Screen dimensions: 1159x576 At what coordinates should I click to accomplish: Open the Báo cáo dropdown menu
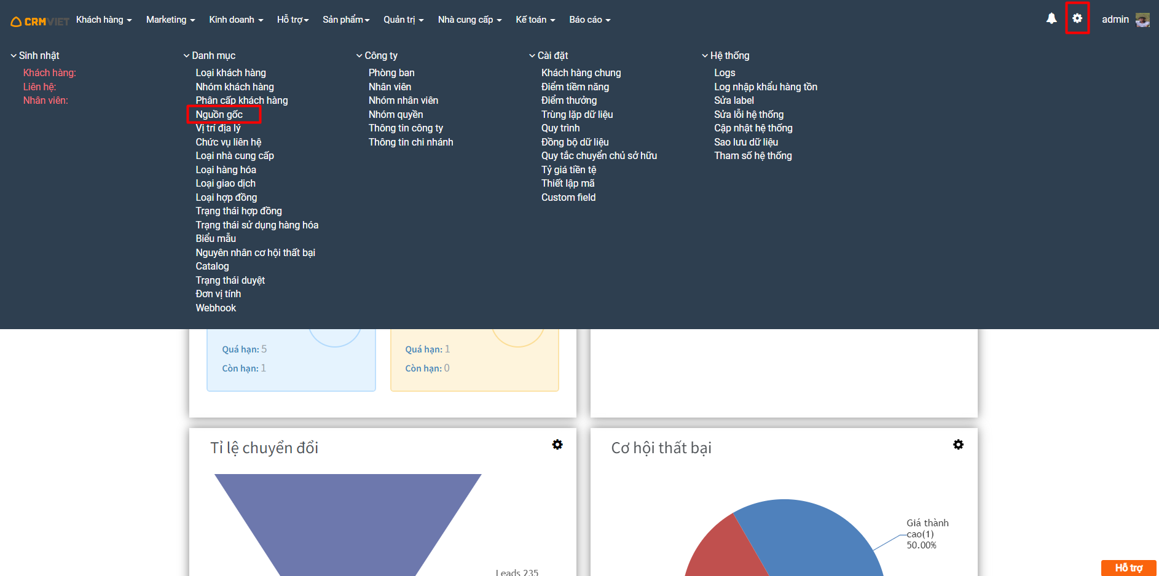[589, 20]
